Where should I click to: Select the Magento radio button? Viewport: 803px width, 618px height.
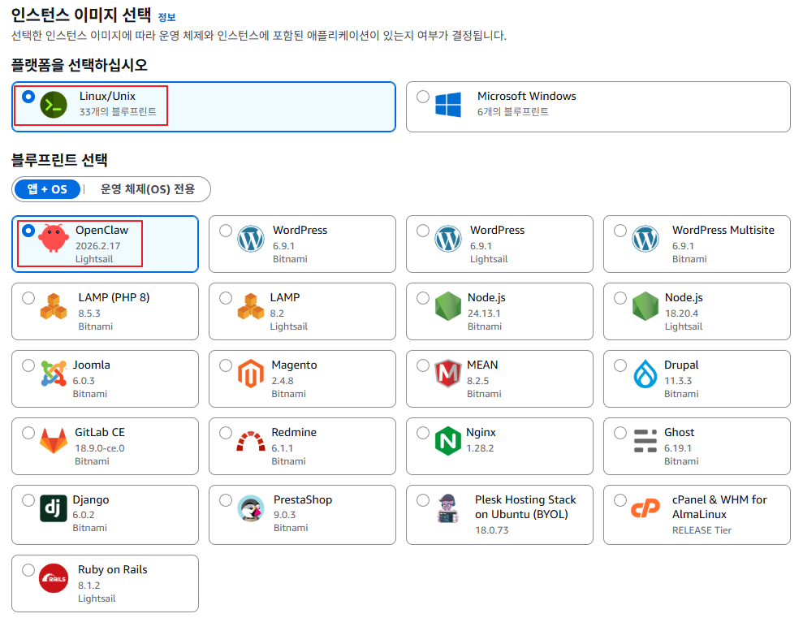point(226,365)
